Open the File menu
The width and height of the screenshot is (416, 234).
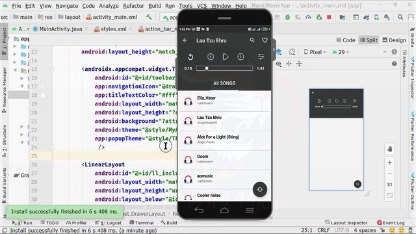point(16,6)
